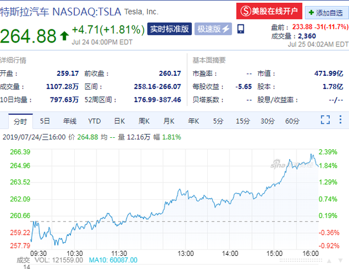Viewport: 349px width, 269px height.
Task: Click the 13:00 time axis marker
Action: [186, 254]
